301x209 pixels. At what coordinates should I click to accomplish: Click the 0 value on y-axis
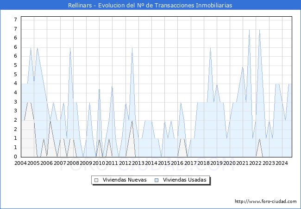pos(16,157)
